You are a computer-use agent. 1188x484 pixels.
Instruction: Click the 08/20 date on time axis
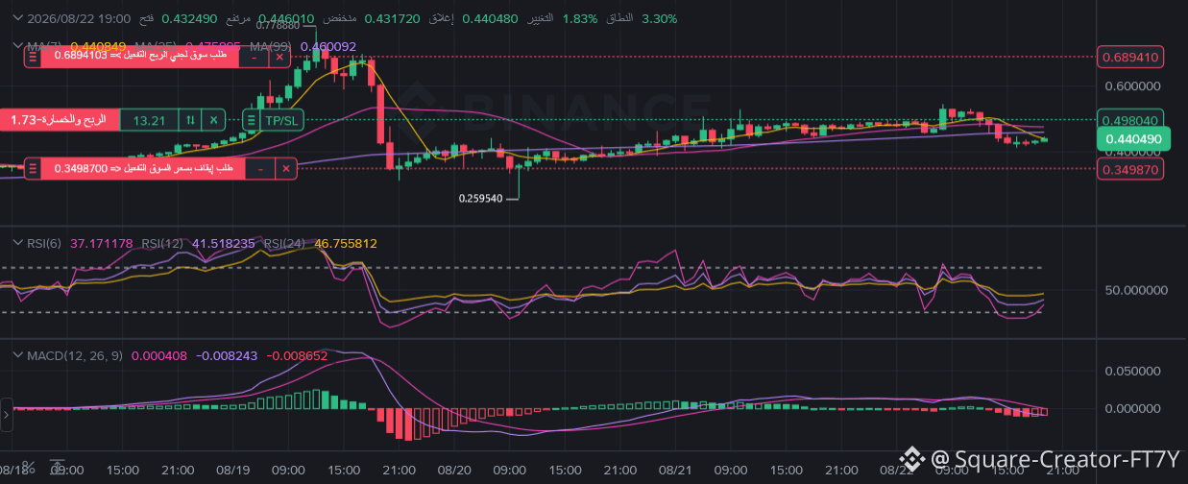coord(454,469)
